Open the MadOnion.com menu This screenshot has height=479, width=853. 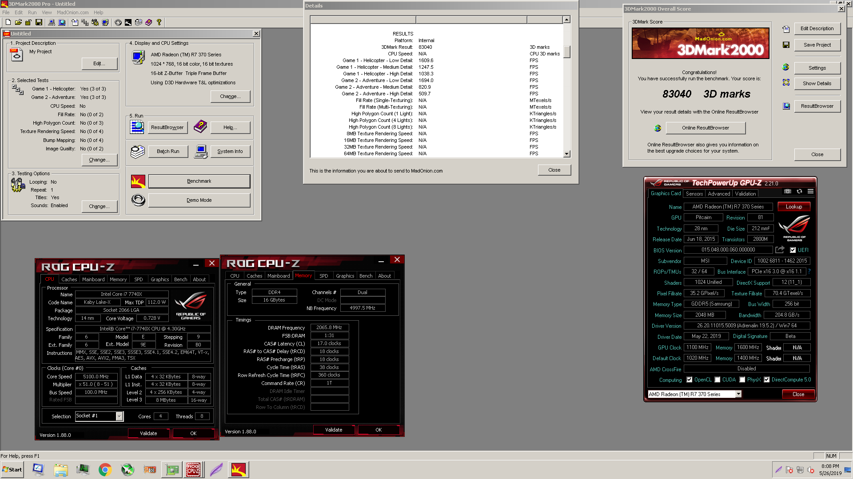(72, 12)
